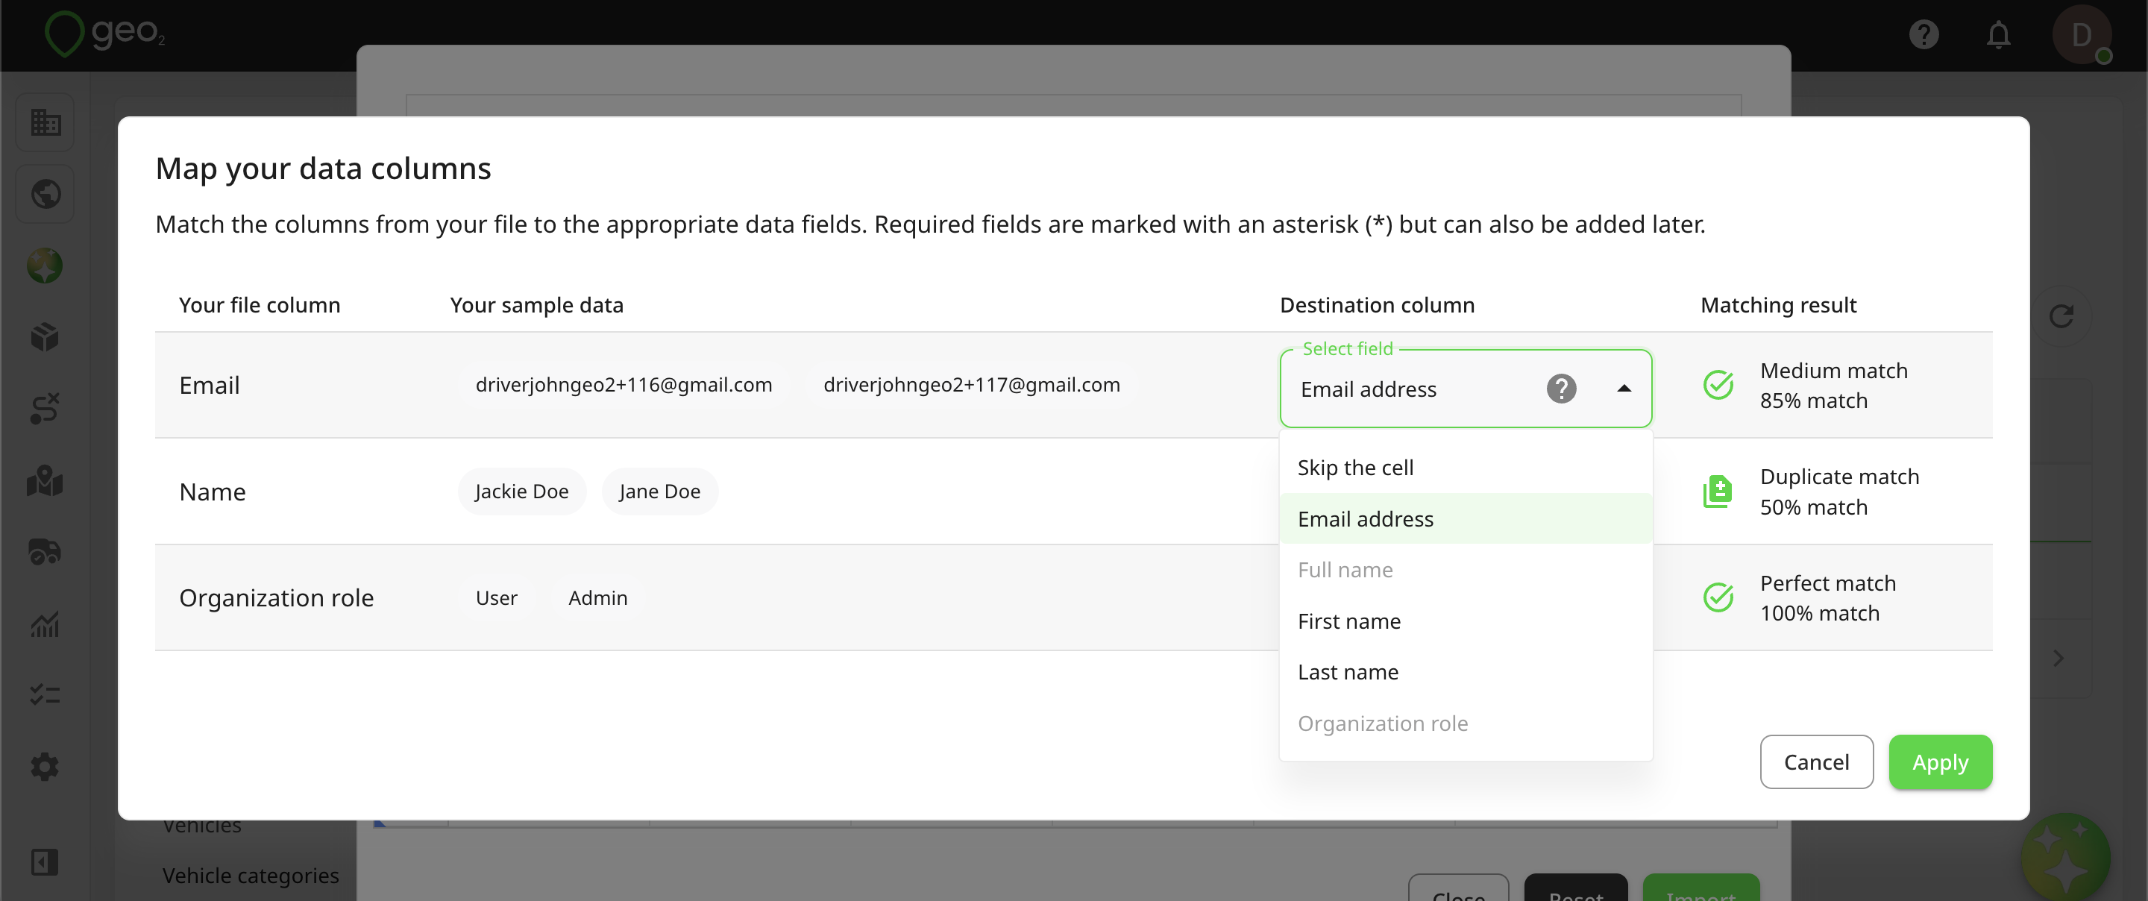The image size is (2148, 901).
Task: Collapse the Email address select field arrow
Action: [1624, 389]
